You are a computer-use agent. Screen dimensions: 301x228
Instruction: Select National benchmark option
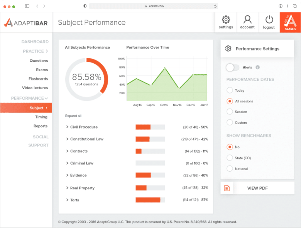coord(230,168)
